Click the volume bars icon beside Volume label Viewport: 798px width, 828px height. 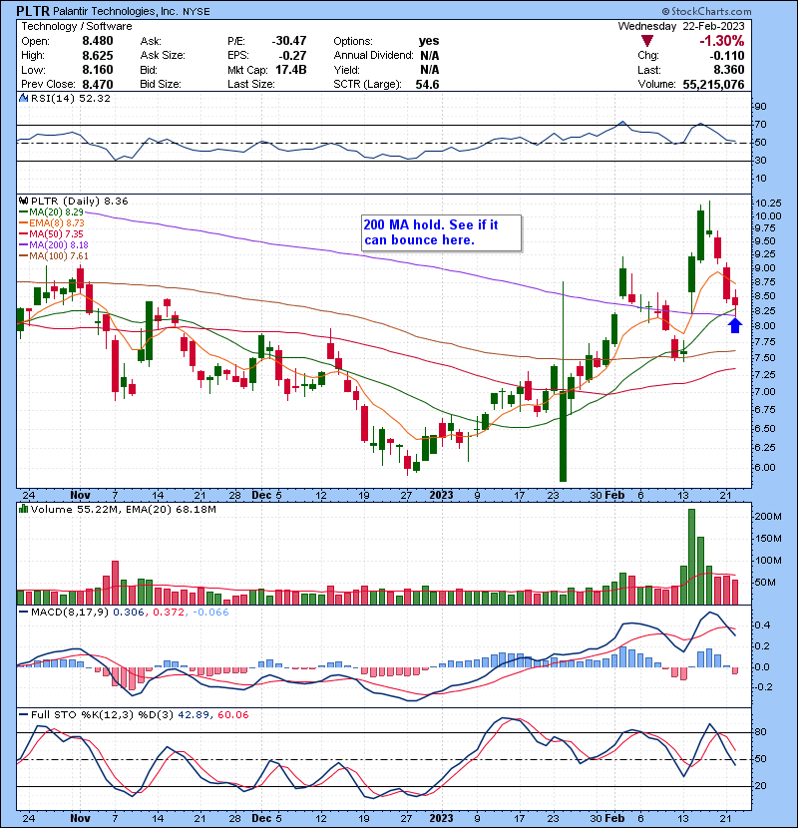[x=24, y=509]
